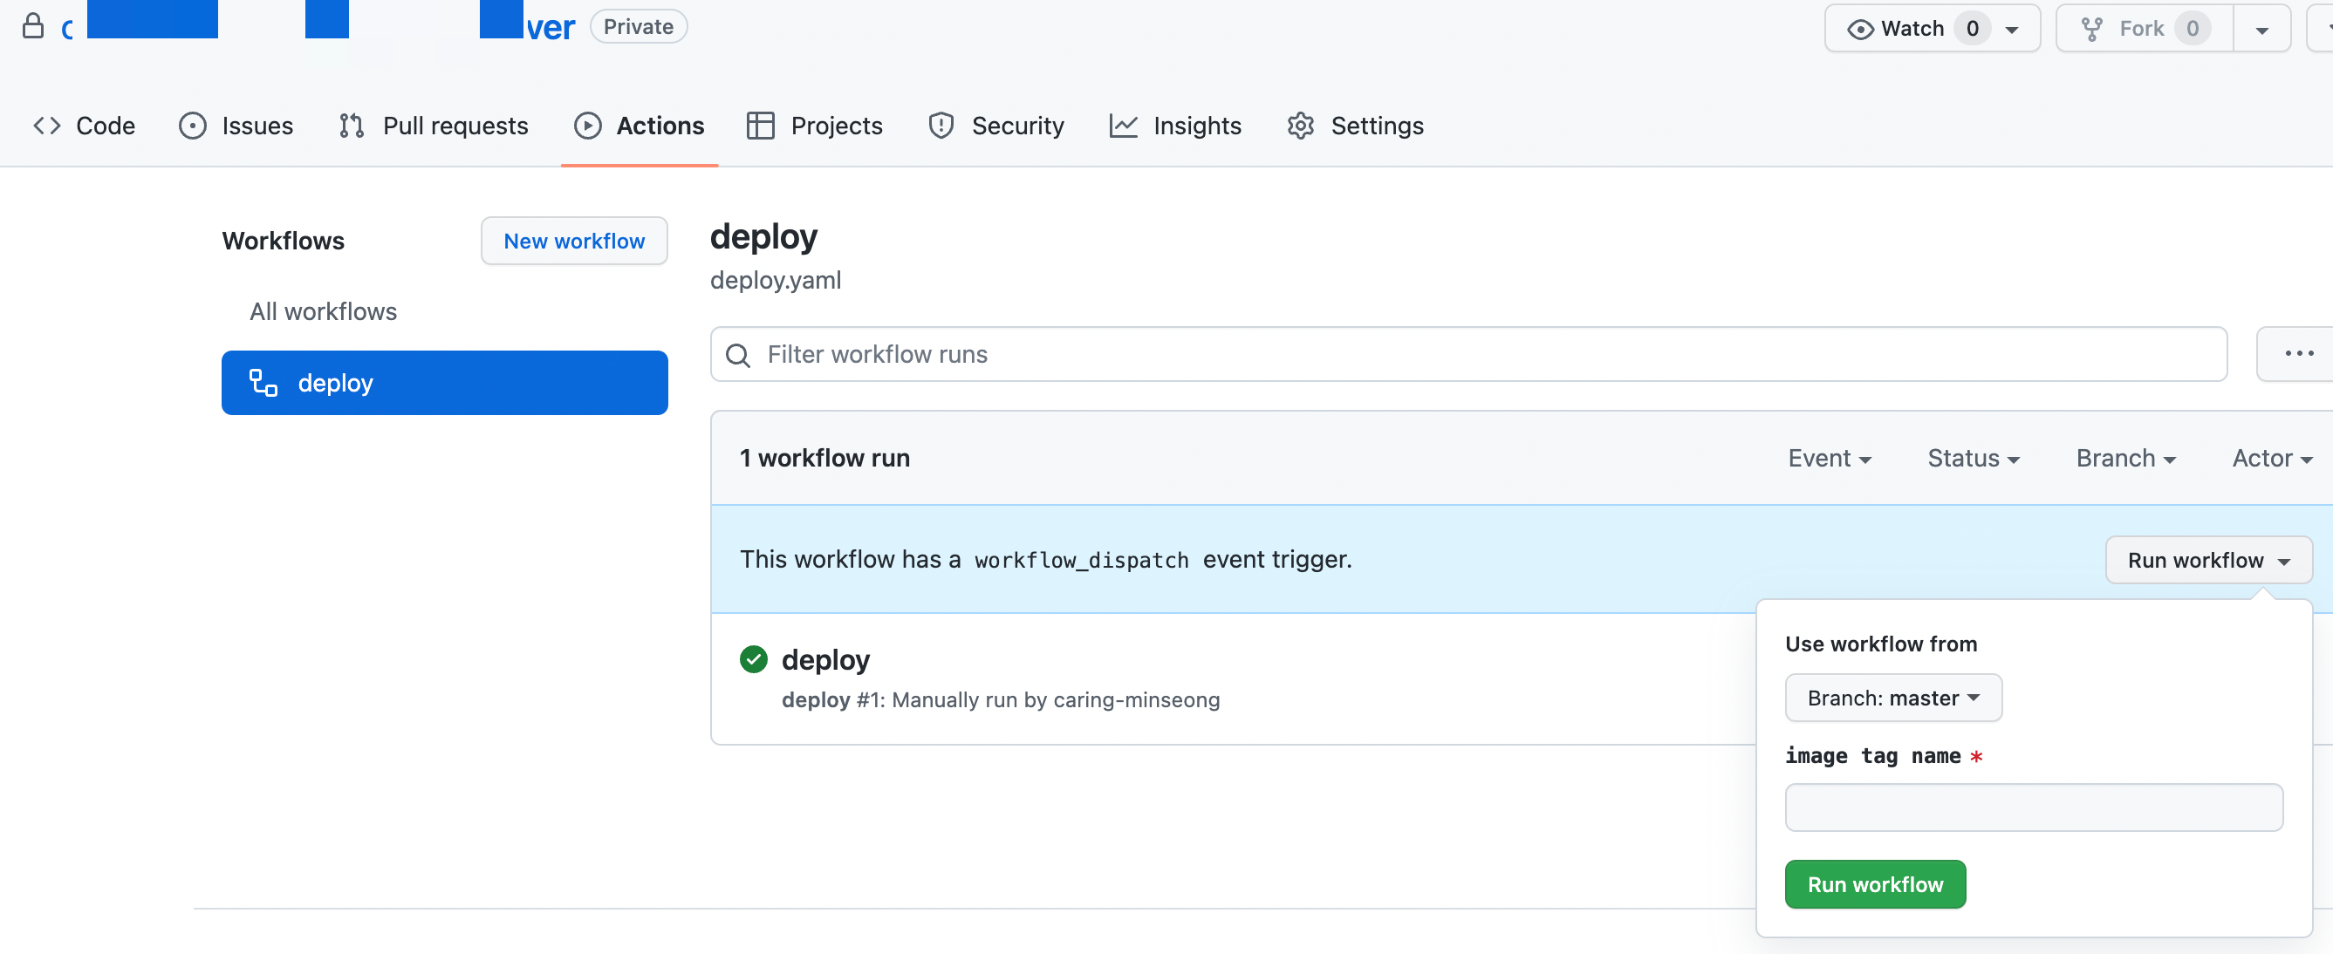Image resolution: width=2333 pixels, height=954 pixels.
Task: Expand the Actor filter dropdown
Action: tap(2270, 458)
